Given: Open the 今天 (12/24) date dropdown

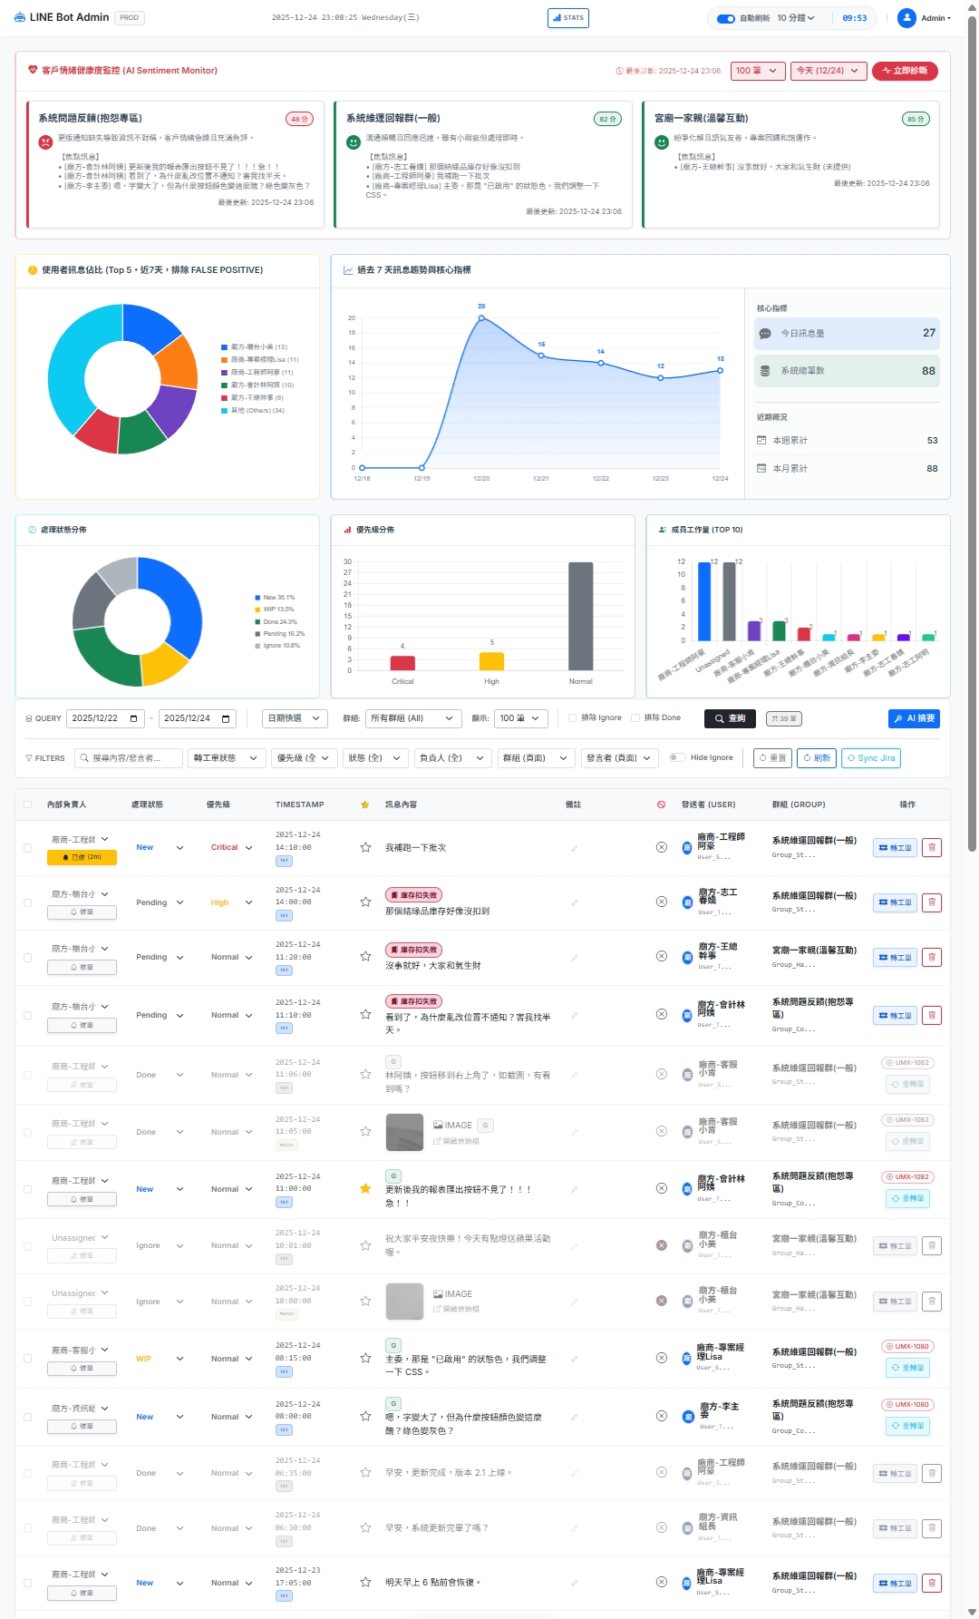Looking at the screenshot, I should [827, 71].
